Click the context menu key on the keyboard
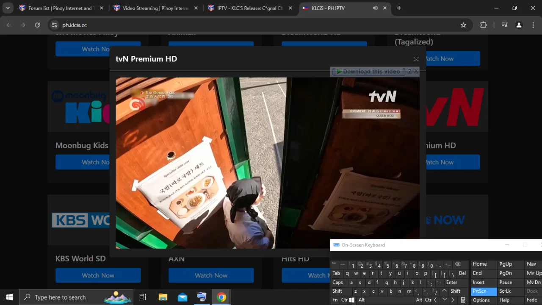This screenshot has width=542, height=305. click(463, 300)
